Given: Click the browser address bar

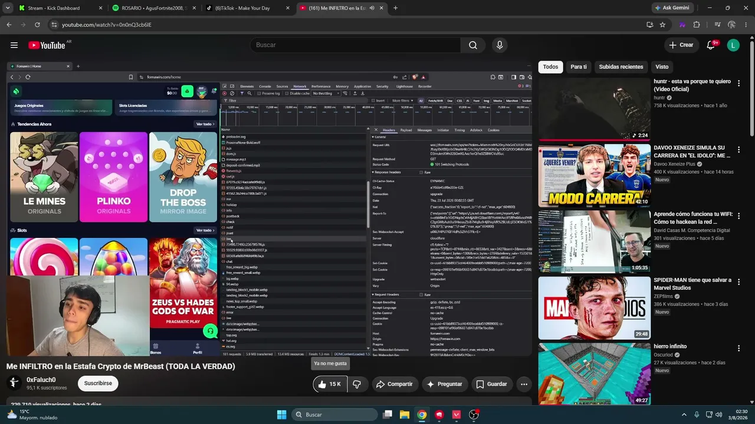Looking at the screenshot, I should point(348,25).
